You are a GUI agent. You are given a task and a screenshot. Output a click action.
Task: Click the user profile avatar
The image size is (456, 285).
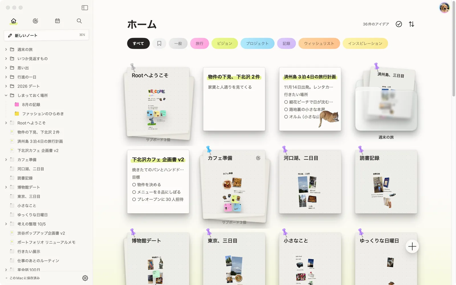coord(444,8)
